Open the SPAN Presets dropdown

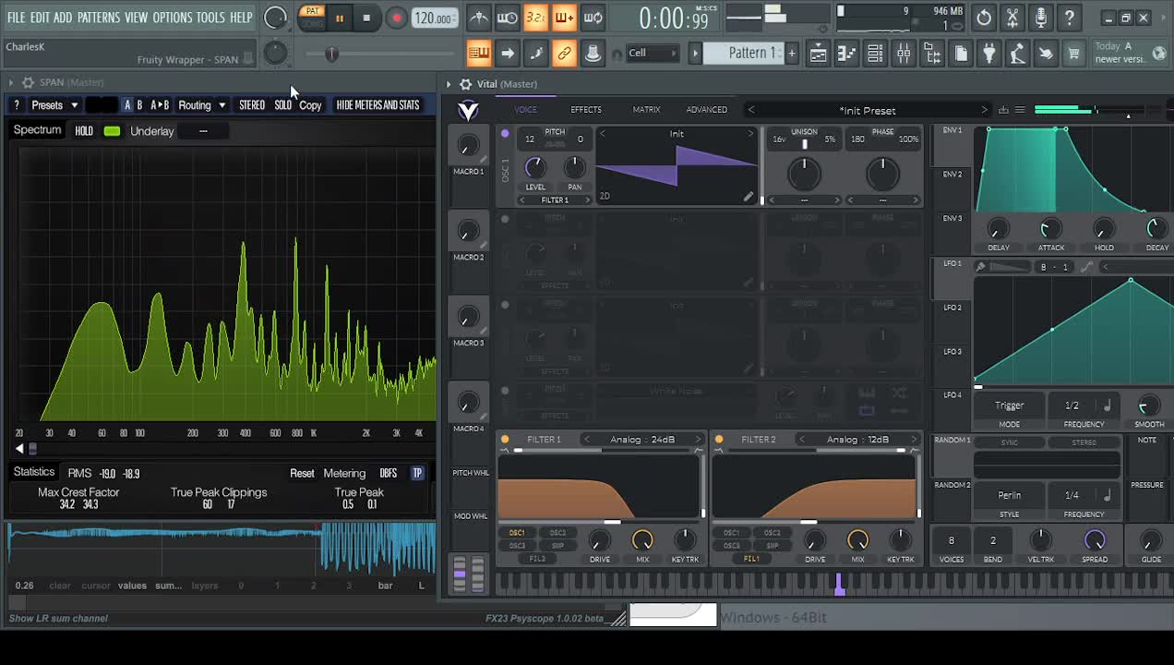[54, 105]
